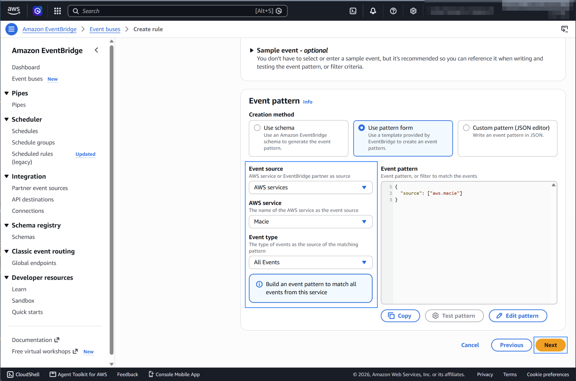Click the external link icon beside Documentation
This screenshot has width=576, height=381.
57,340
